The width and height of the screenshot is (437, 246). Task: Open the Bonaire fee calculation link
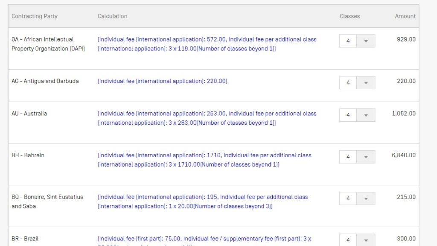coord(203,202)
